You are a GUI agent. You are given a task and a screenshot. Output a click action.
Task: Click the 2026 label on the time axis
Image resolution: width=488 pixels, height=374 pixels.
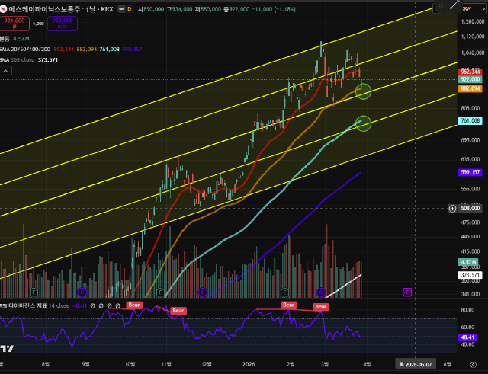(x=249, y=364)
